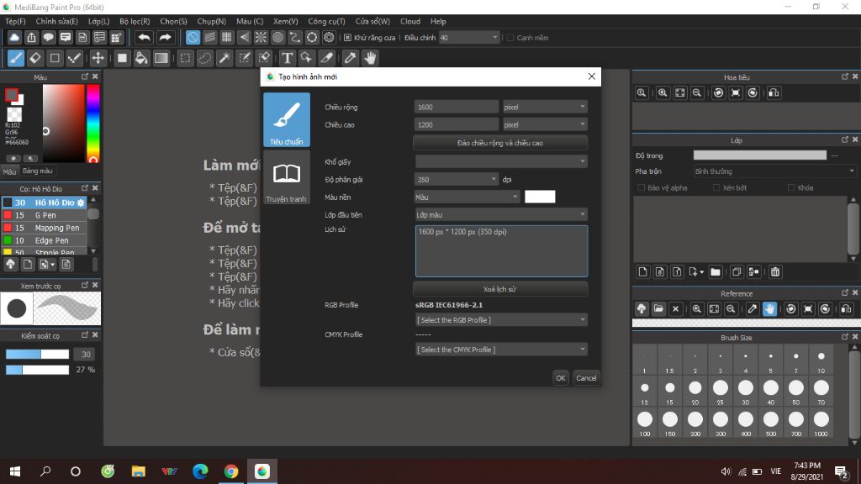
Task: Select the Brush tool in toolbar
Action: click(x=15, y=58)
